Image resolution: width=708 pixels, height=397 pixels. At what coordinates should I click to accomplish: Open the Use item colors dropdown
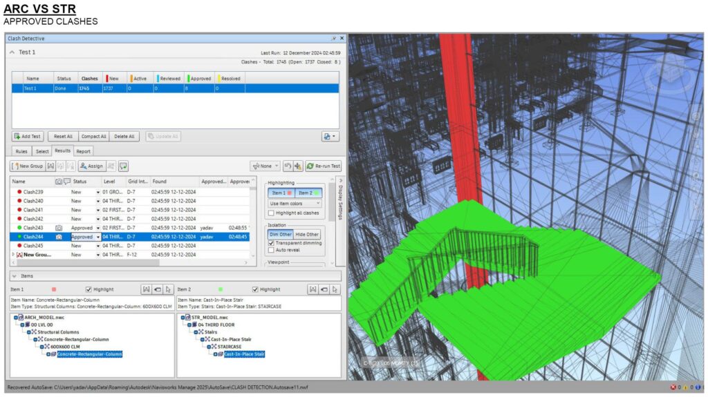295,204
